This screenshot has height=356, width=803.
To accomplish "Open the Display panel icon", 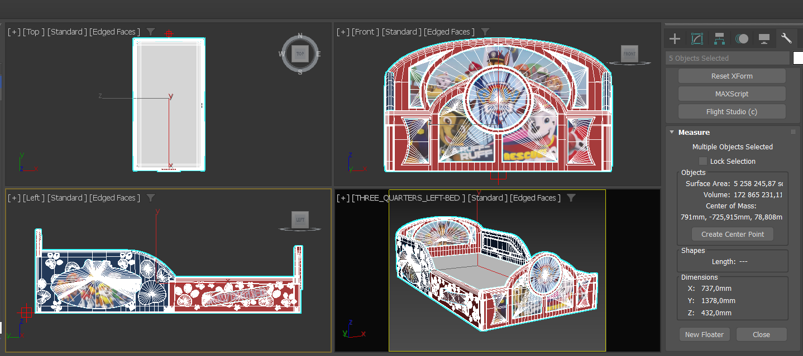I will pyautogui.click(x=764, y=38).
